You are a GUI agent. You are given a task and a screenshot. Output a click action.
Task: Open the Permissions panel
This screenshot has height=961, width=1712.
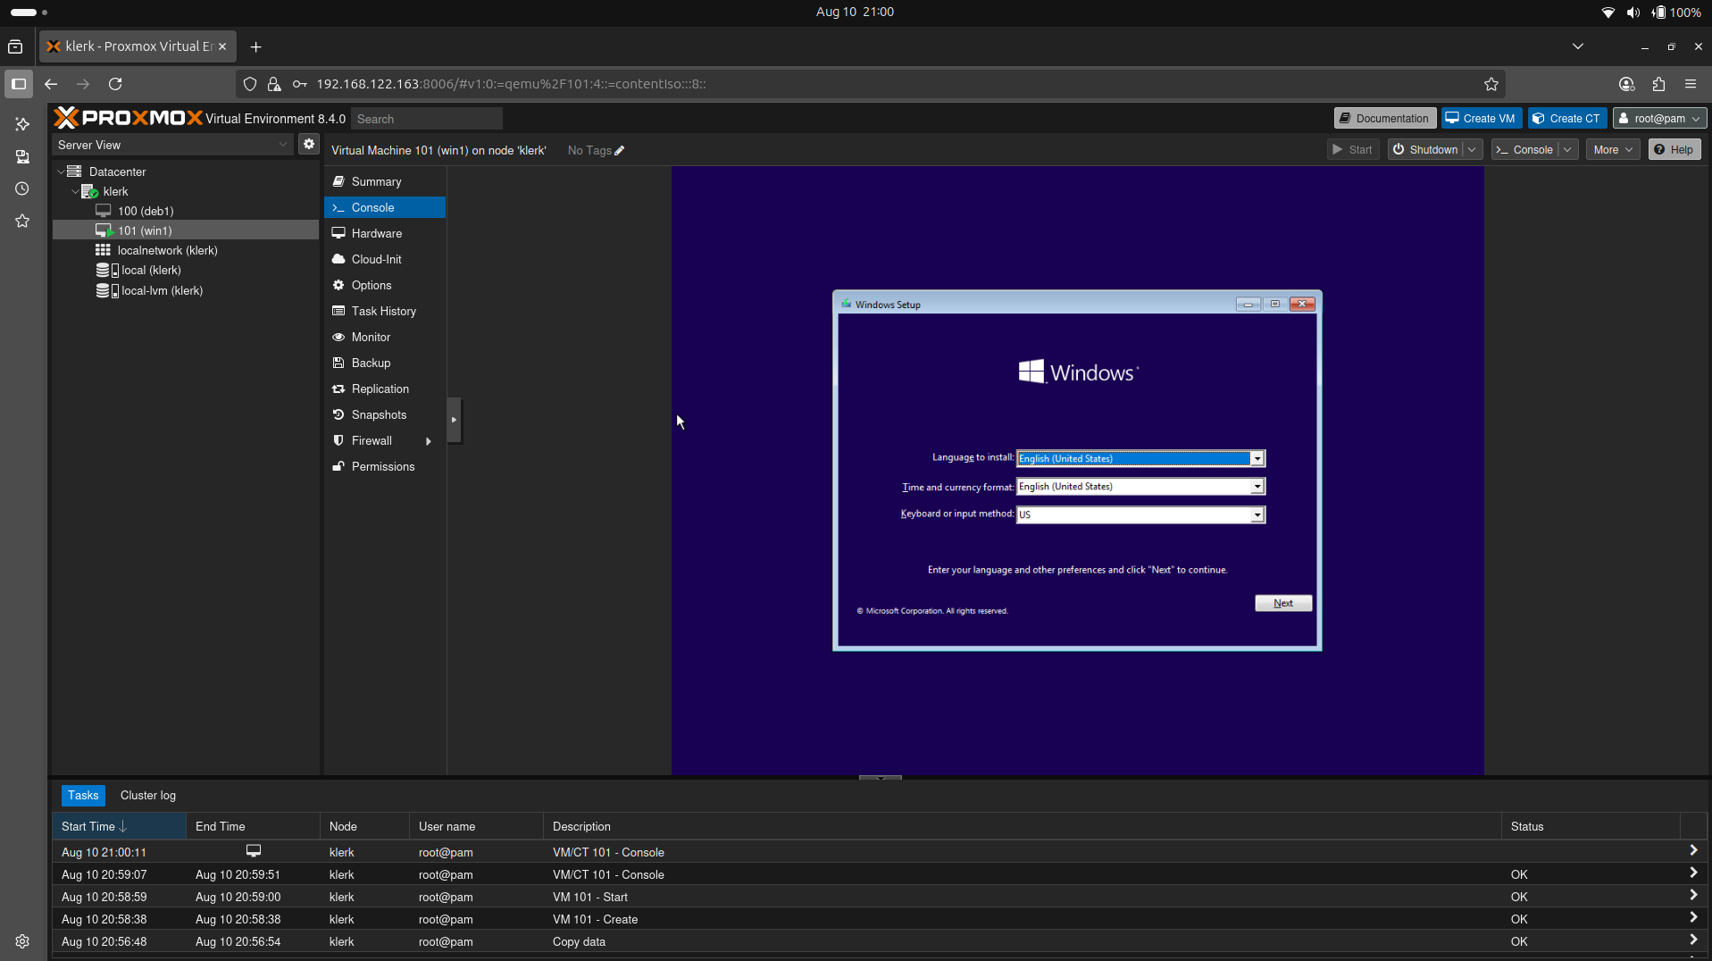[382, 466]
